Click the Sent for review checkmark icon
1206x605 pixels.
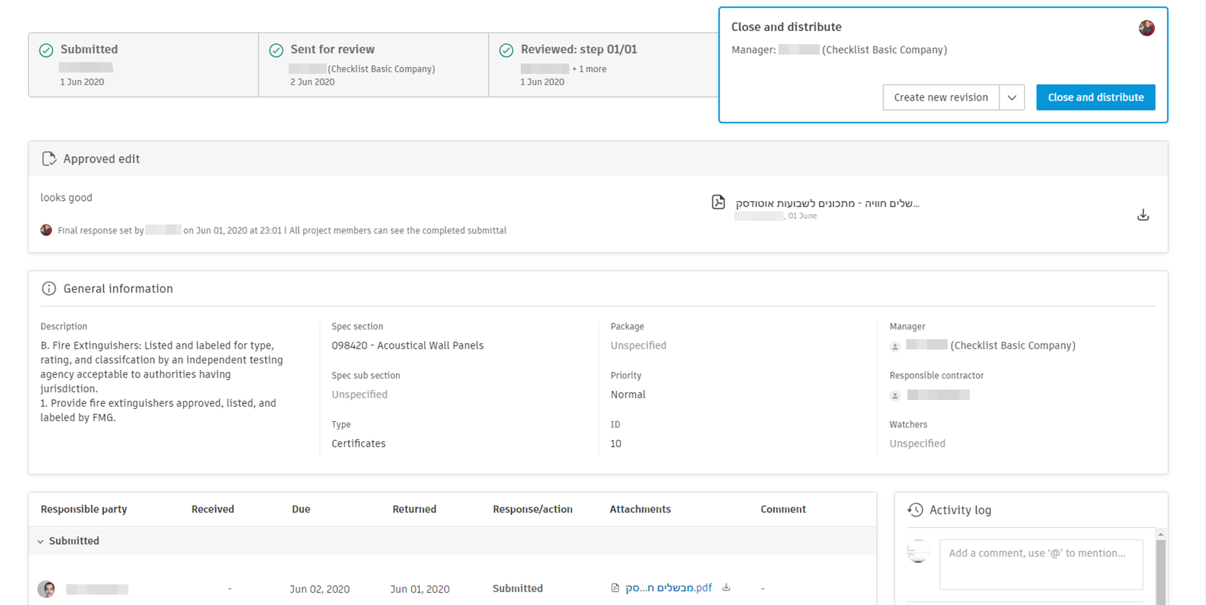276,50
